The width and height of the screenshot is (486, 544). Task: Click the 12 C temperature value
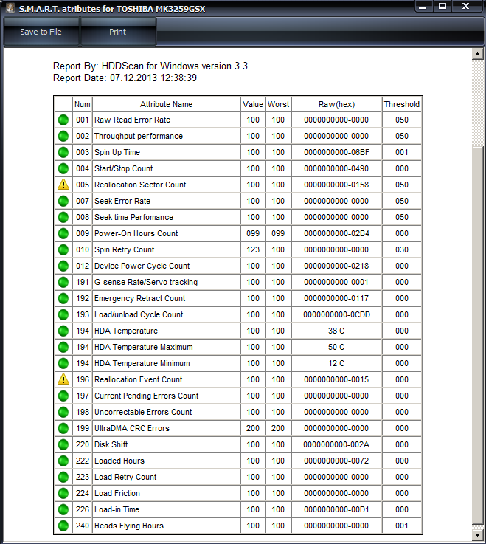(336, 363)
